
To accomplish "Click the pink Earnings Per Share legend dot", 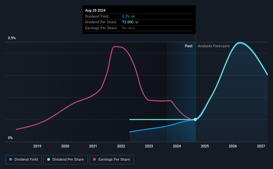I will [94, 159].
